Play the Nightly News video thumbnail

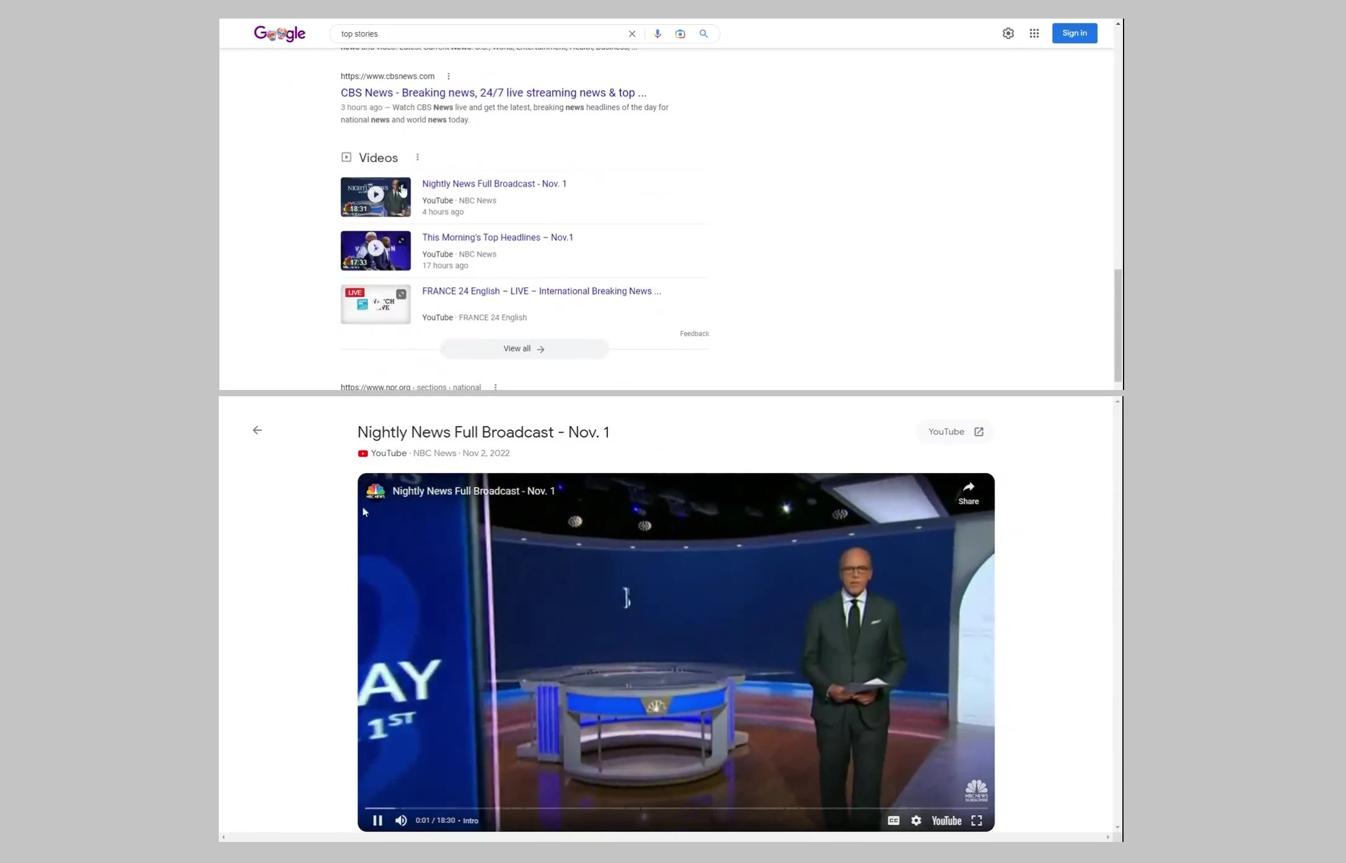pyautogui.click(x=376, y=197)
